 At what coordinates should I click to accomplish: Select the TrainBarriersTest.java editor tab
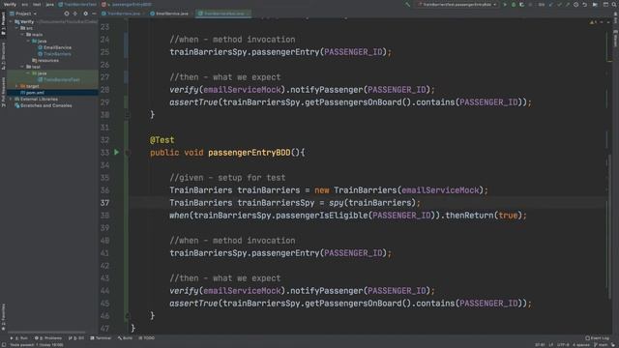point(223,14)
